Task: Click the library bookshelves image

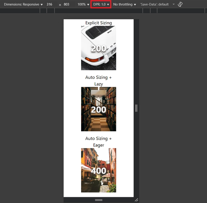Action: (99, 109)
